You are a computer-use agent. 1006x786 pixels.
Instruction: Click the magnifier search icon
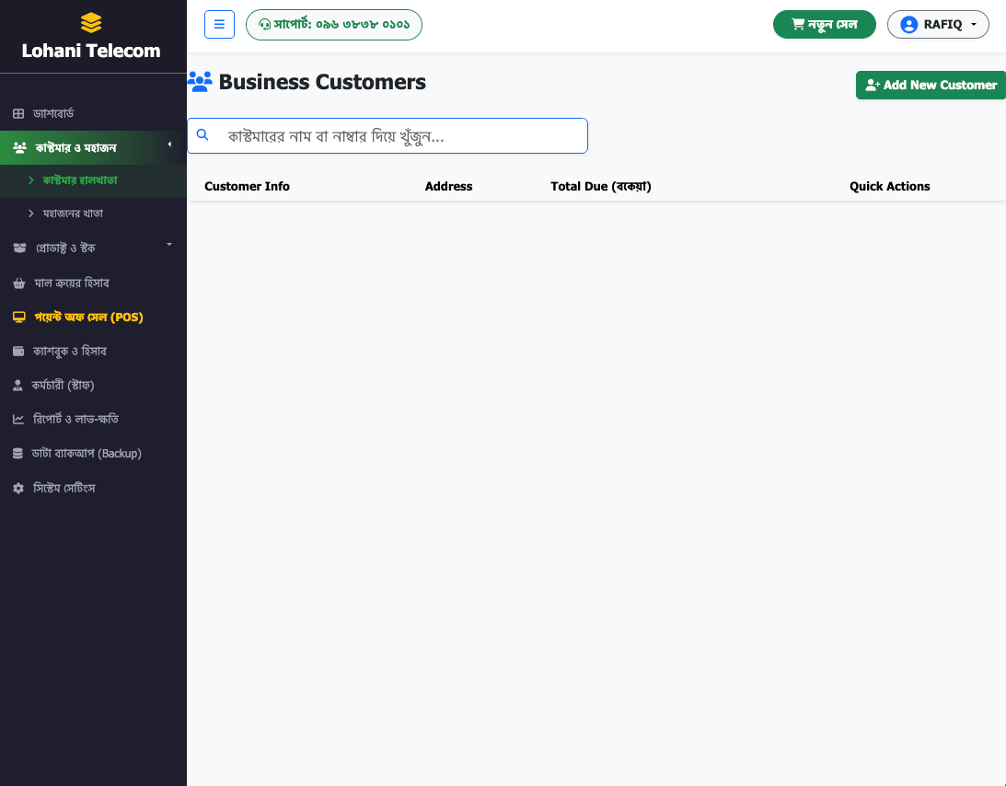pos(202,134)
